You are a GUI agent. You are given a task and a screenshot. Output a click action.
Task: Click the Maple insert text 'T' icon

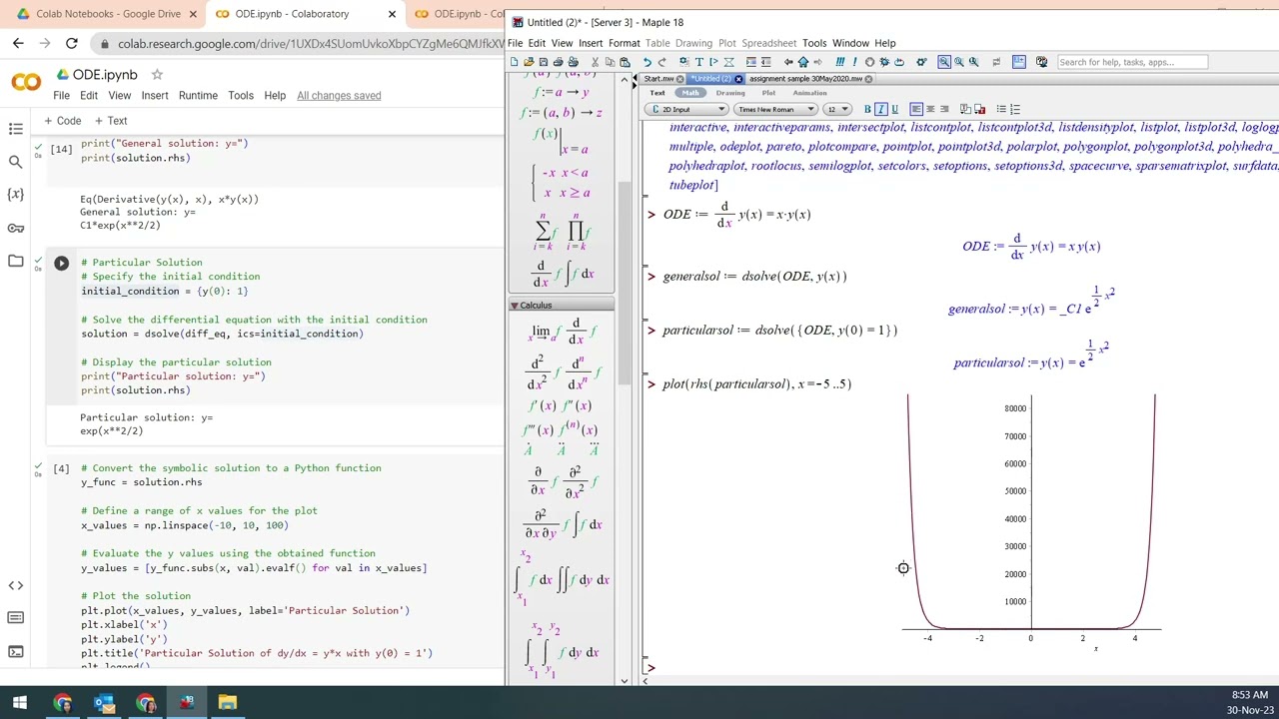(699, 62)
